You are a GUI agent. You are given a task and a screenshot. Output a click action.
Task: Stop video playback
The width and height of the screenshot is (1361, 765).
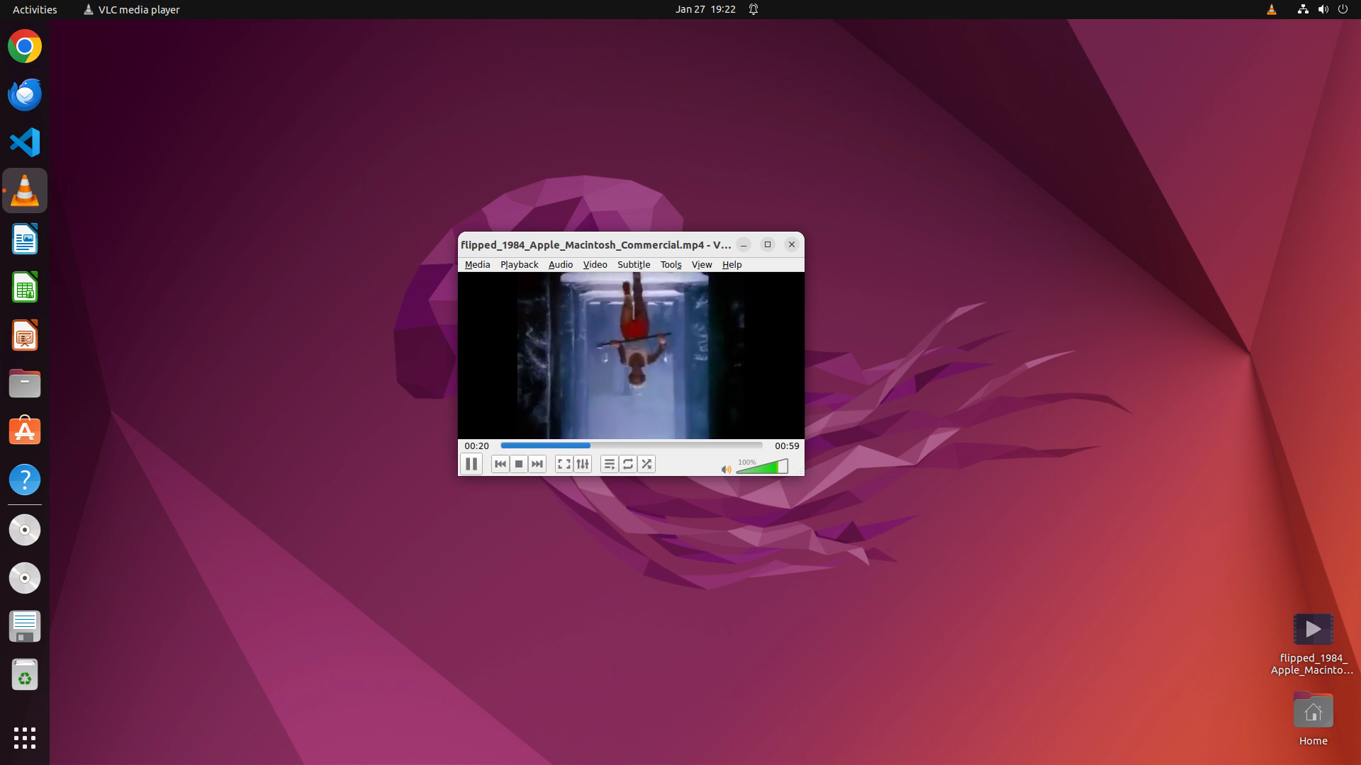point(519,464)
